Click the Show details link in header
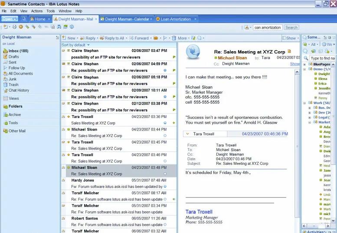Image resolution: width=337 pixels, height=233 pixels. pyautogui.click(x=294, y=64)
